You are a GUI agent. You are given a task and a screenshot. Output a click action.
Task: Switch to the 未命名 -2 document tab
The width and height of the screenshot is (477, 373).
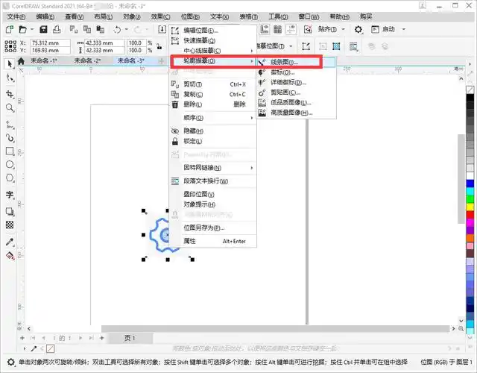(x=88, y=60)
